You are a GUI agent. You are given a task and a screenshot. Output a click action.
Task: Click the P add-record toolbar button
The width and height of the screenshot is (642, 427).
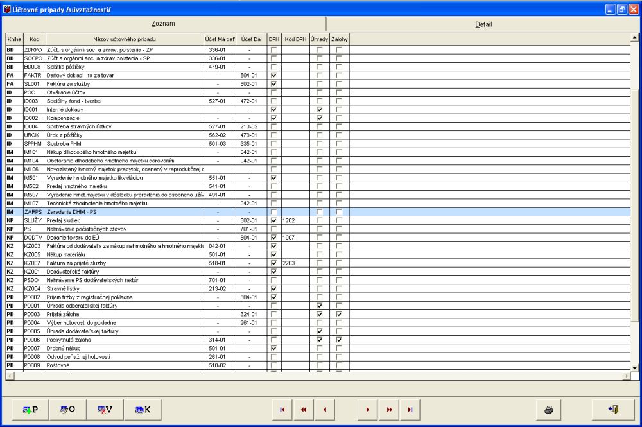pos(30,410)
